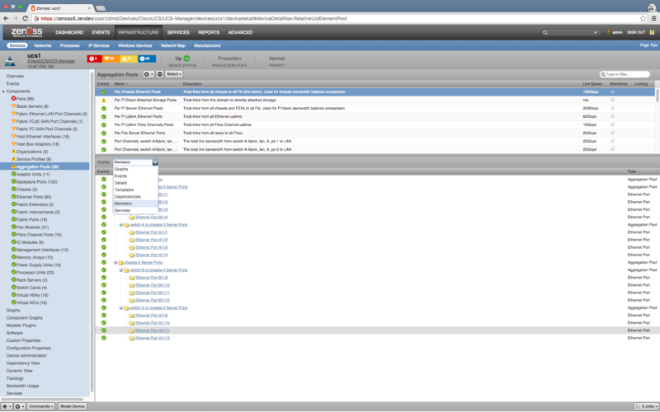Click the blue info events count badge
The width and height of the screenshot is (660, 412).
[147, 59]
